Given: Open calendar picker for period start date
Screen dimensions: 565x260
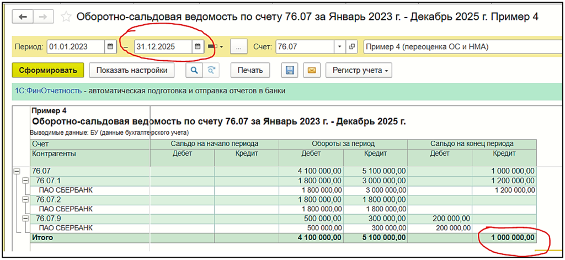Looking at the screenshot, I should point(110,47).
